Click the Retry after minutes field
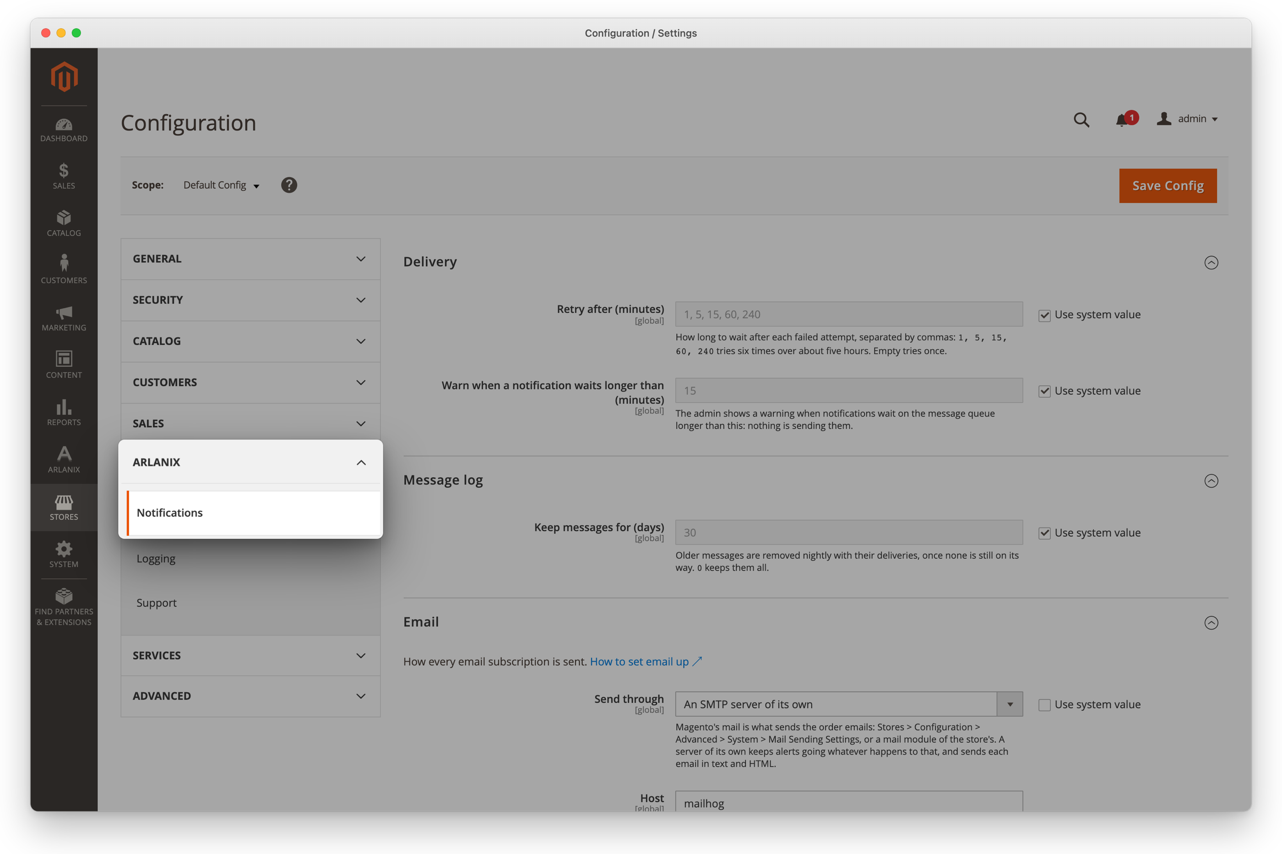This screenshot has width=1282, height=854. point(848,314)
